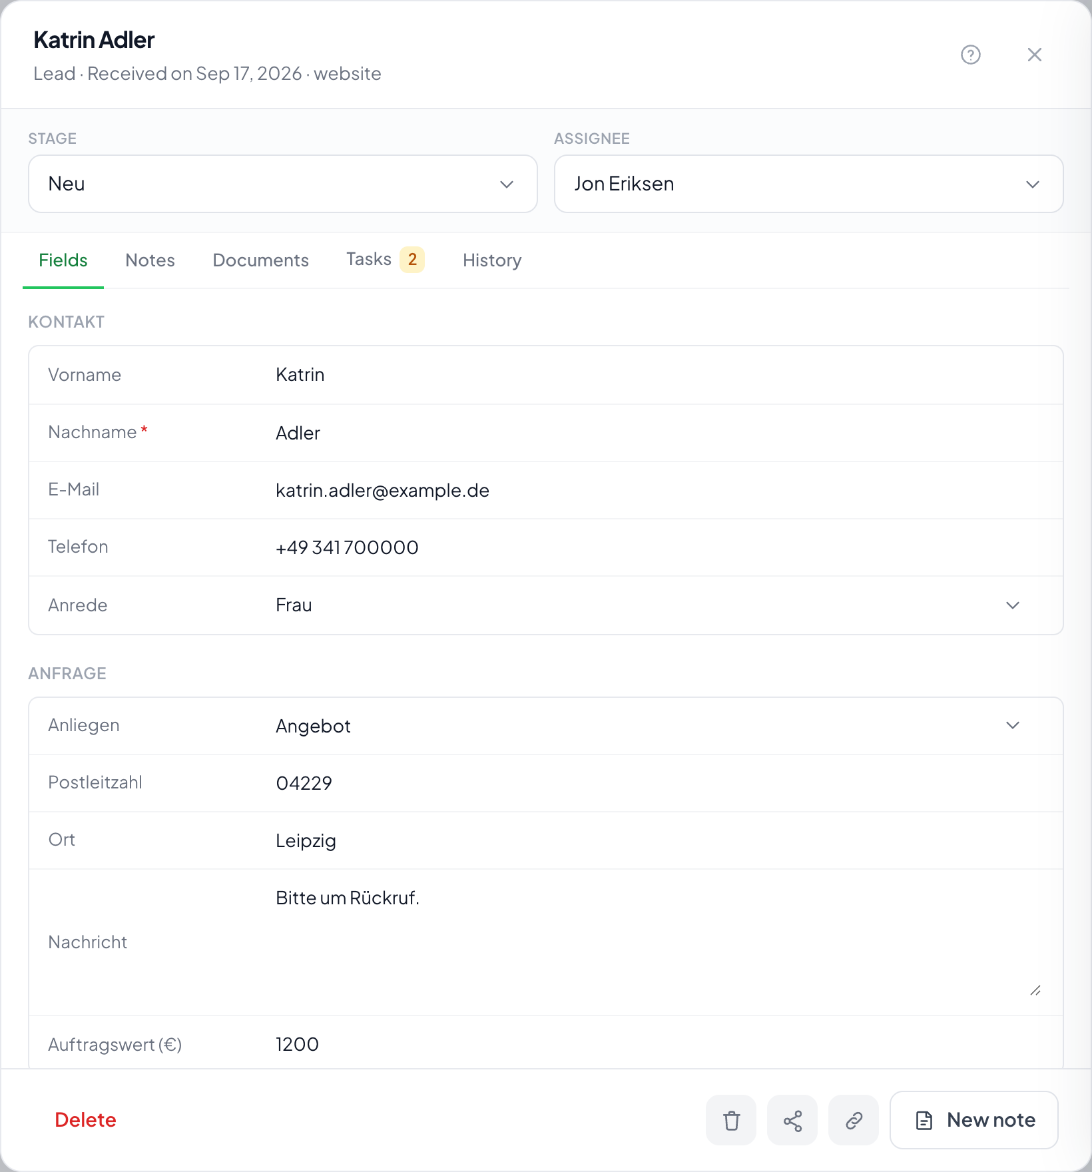
Task: Click the share icon button
Action: coord(792,1120)
